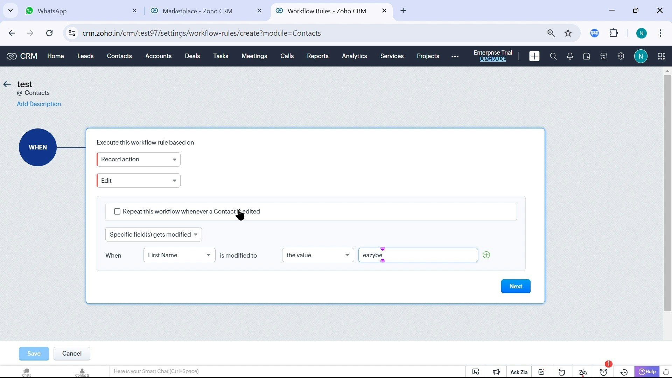
Task: Enable repeat workflow whenever a Contact is edited
Action: [x=117, y=211]
